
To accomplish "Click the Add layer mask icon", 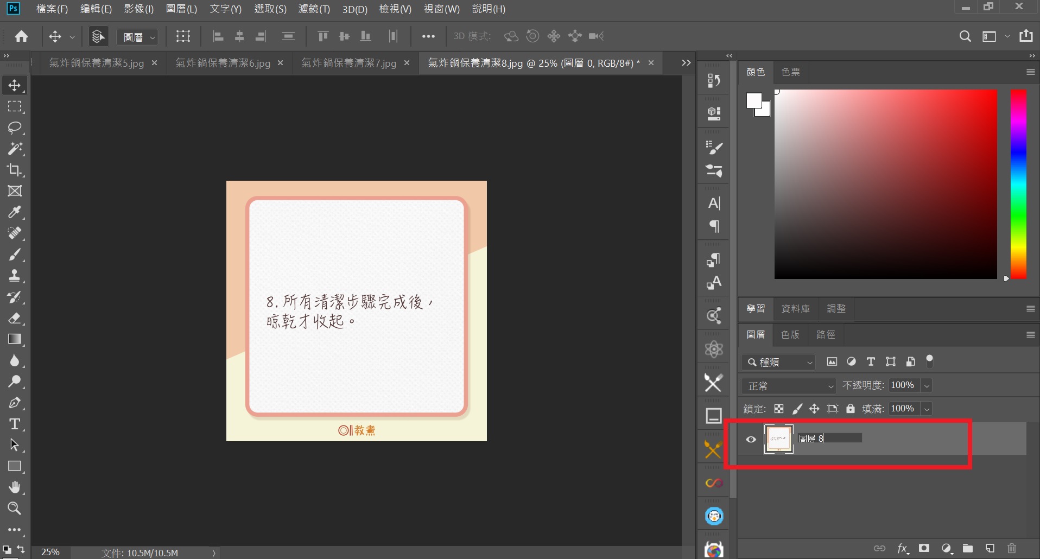I will click(924, 548).
